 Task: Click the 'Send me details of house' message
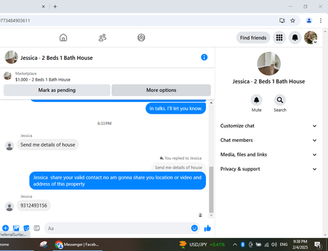pos(48,145)
